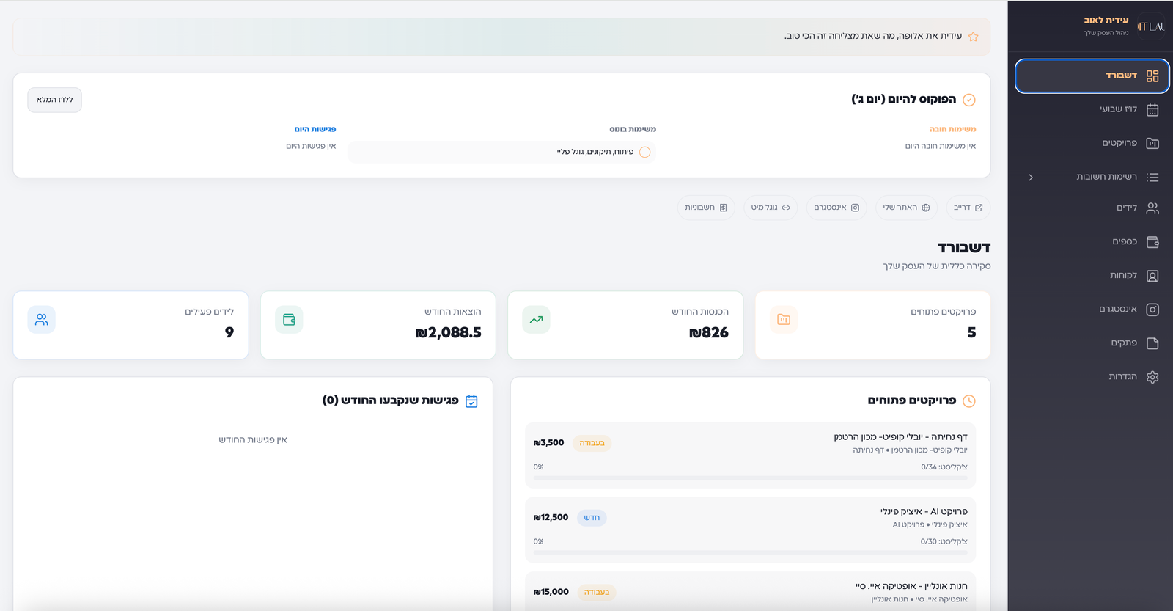Click wallet icon in הוצאות החודש card
This screenshot has height=611, width=1173.
(x=289, y=320)
